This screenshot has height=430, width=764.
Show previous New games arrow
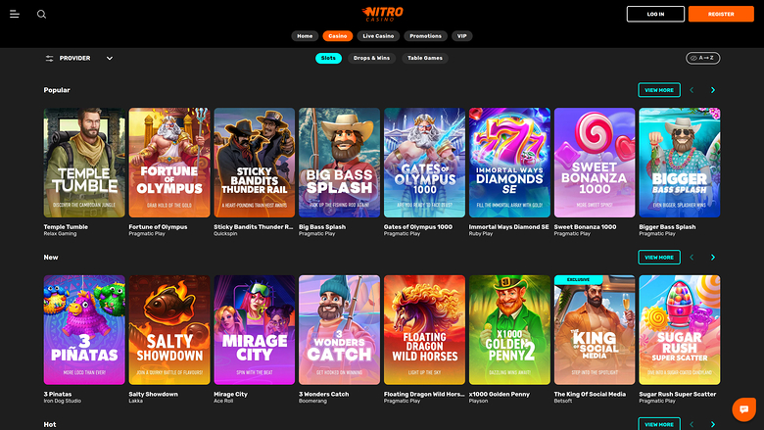(x=692, y=258)
